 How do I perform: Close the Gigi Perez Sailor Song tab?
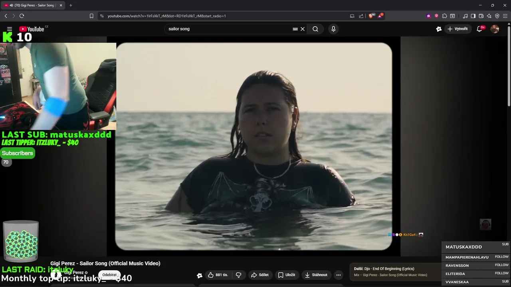pyautogui.click(x=61, y=5)
